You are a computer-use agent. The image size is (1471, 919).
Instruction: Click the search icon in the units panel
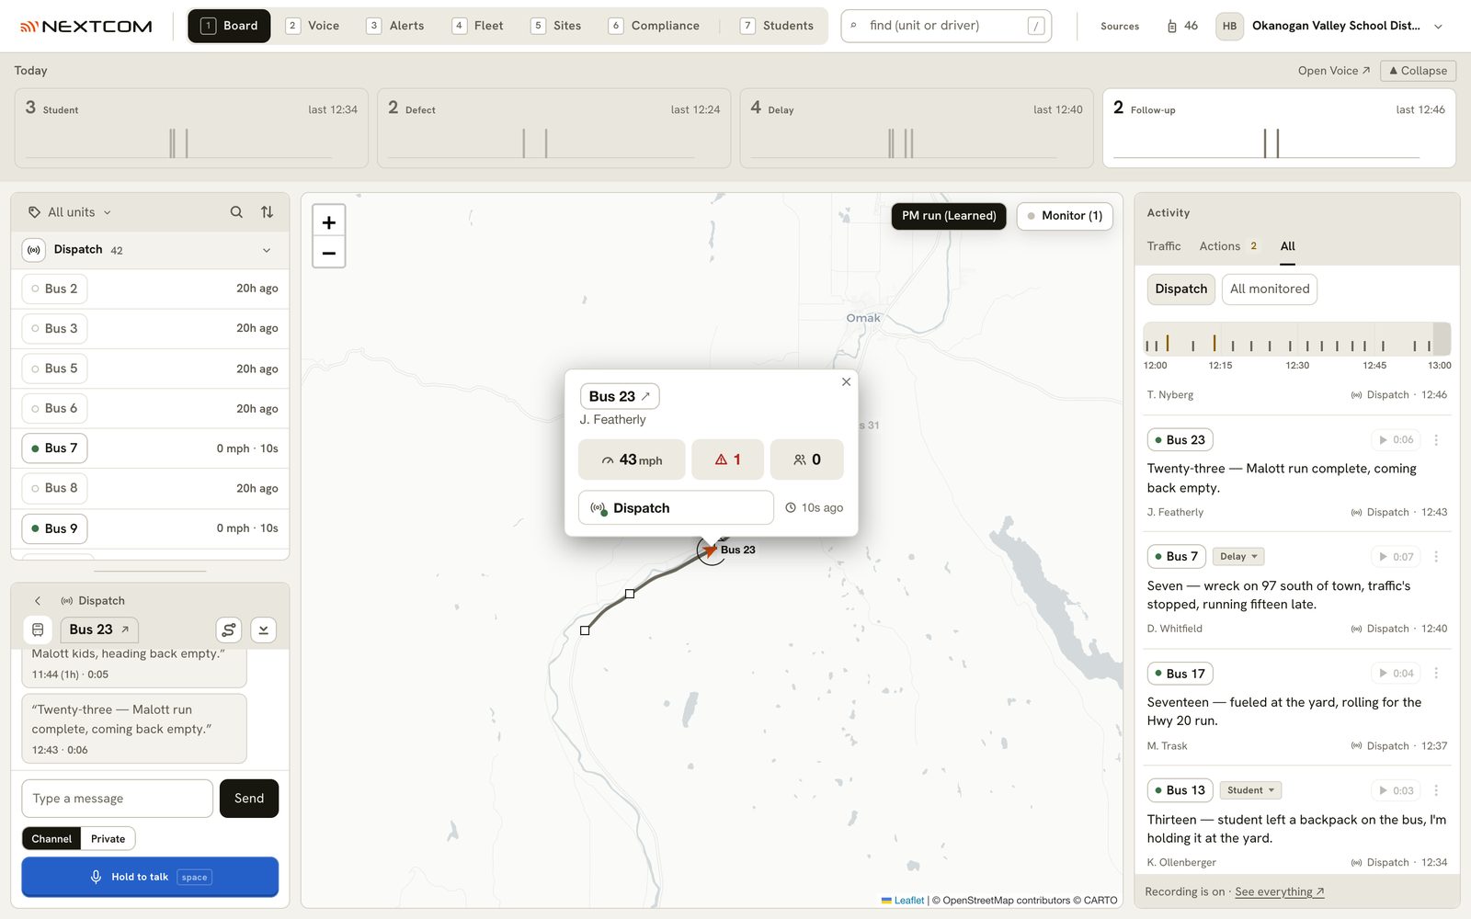click(x=236, y=212)
